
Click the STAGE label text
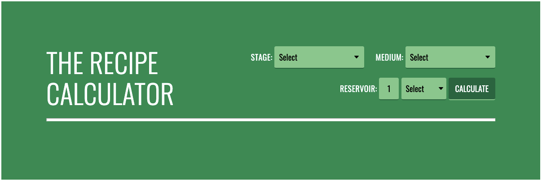(x=261, y=58)
